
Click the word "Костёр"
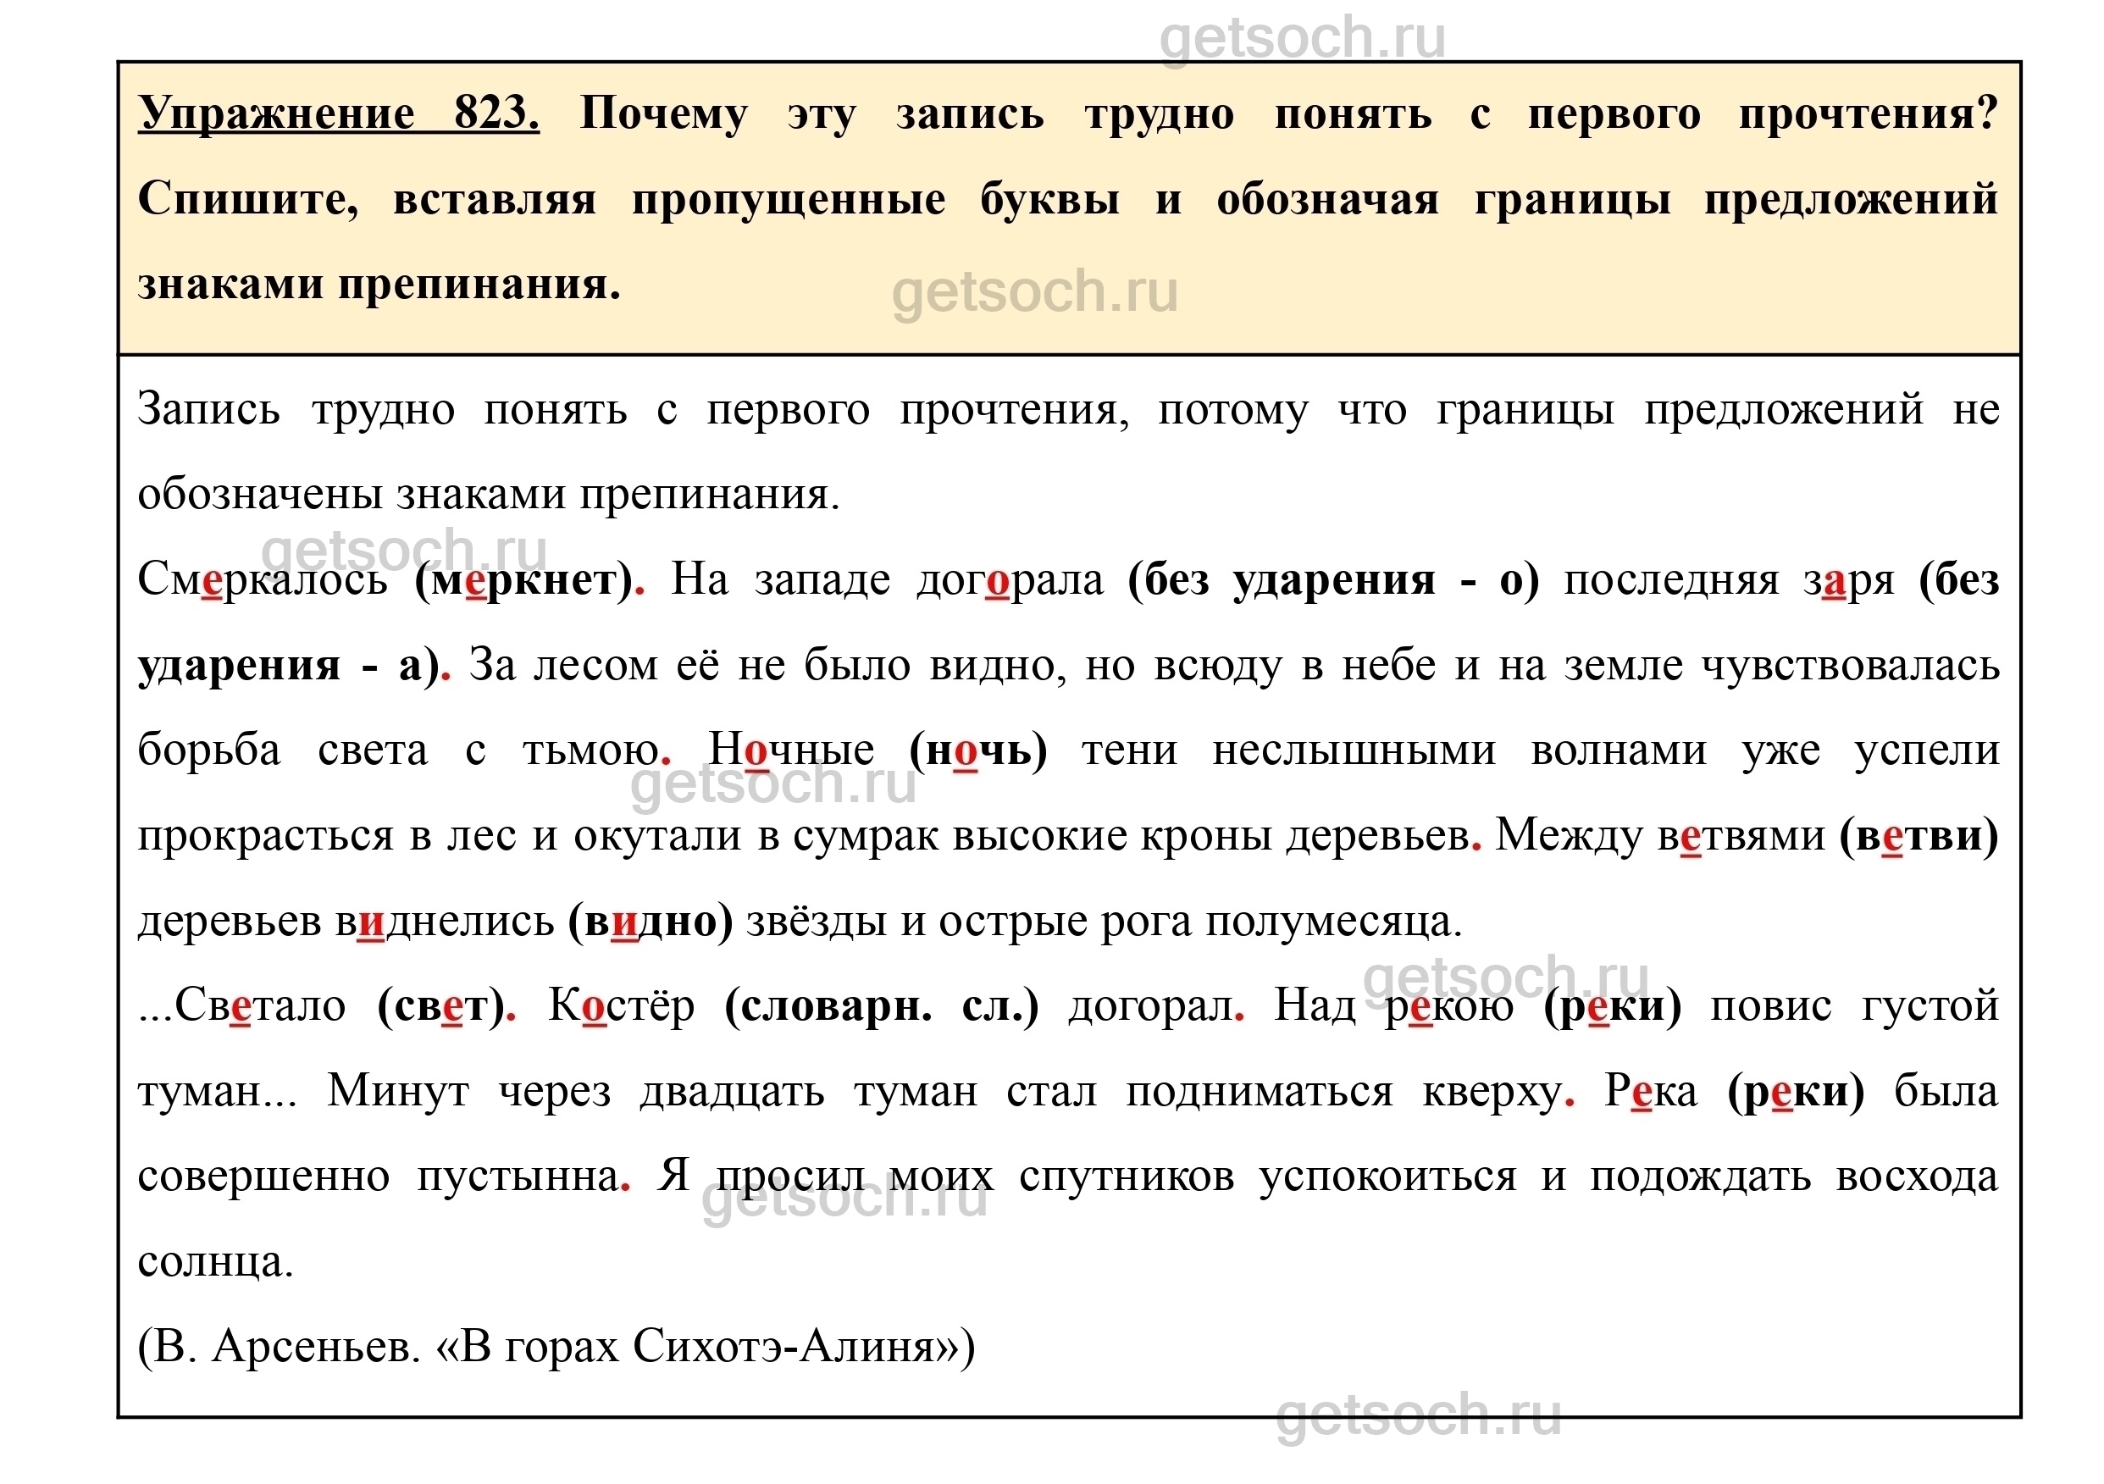click(622, 1007)
